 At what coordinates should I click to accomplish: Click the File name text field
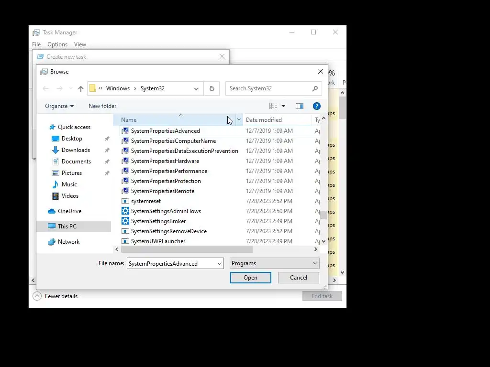[x=172, y=263]
